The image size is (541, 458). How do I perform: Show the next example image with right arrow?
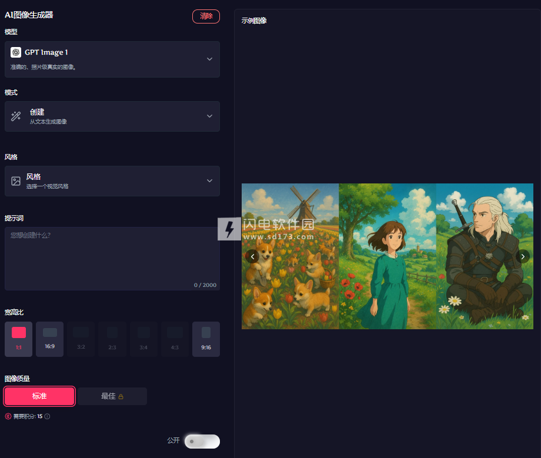pyautogui.click(x=523, y=256)
